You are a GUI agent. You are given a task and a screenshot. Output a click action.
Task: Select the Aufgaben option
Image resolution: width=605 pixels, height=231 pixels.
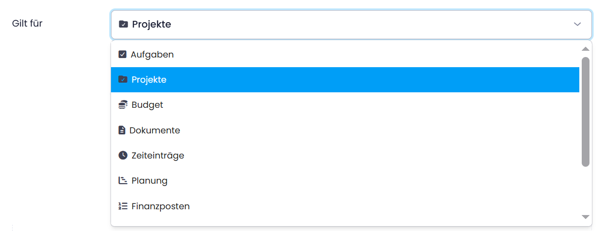(x=152, y=55)
